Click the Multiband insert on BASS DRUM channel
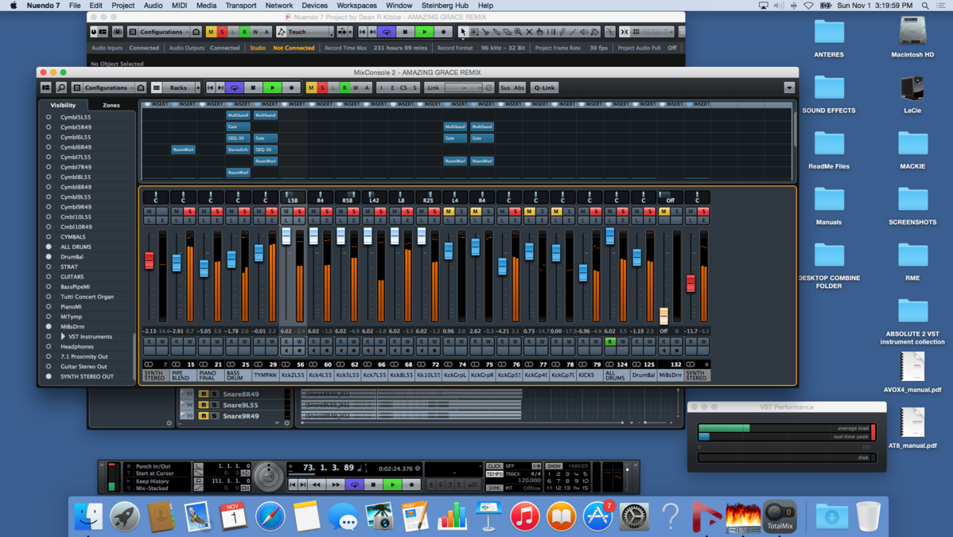 pyautogui.click(x=239, y=115)
